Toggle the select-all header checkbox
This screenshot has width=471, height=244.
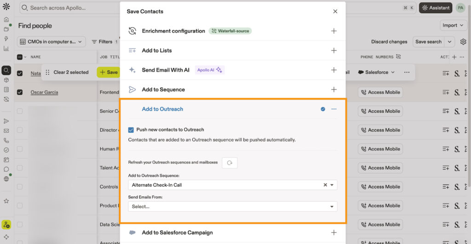point(19,57)
